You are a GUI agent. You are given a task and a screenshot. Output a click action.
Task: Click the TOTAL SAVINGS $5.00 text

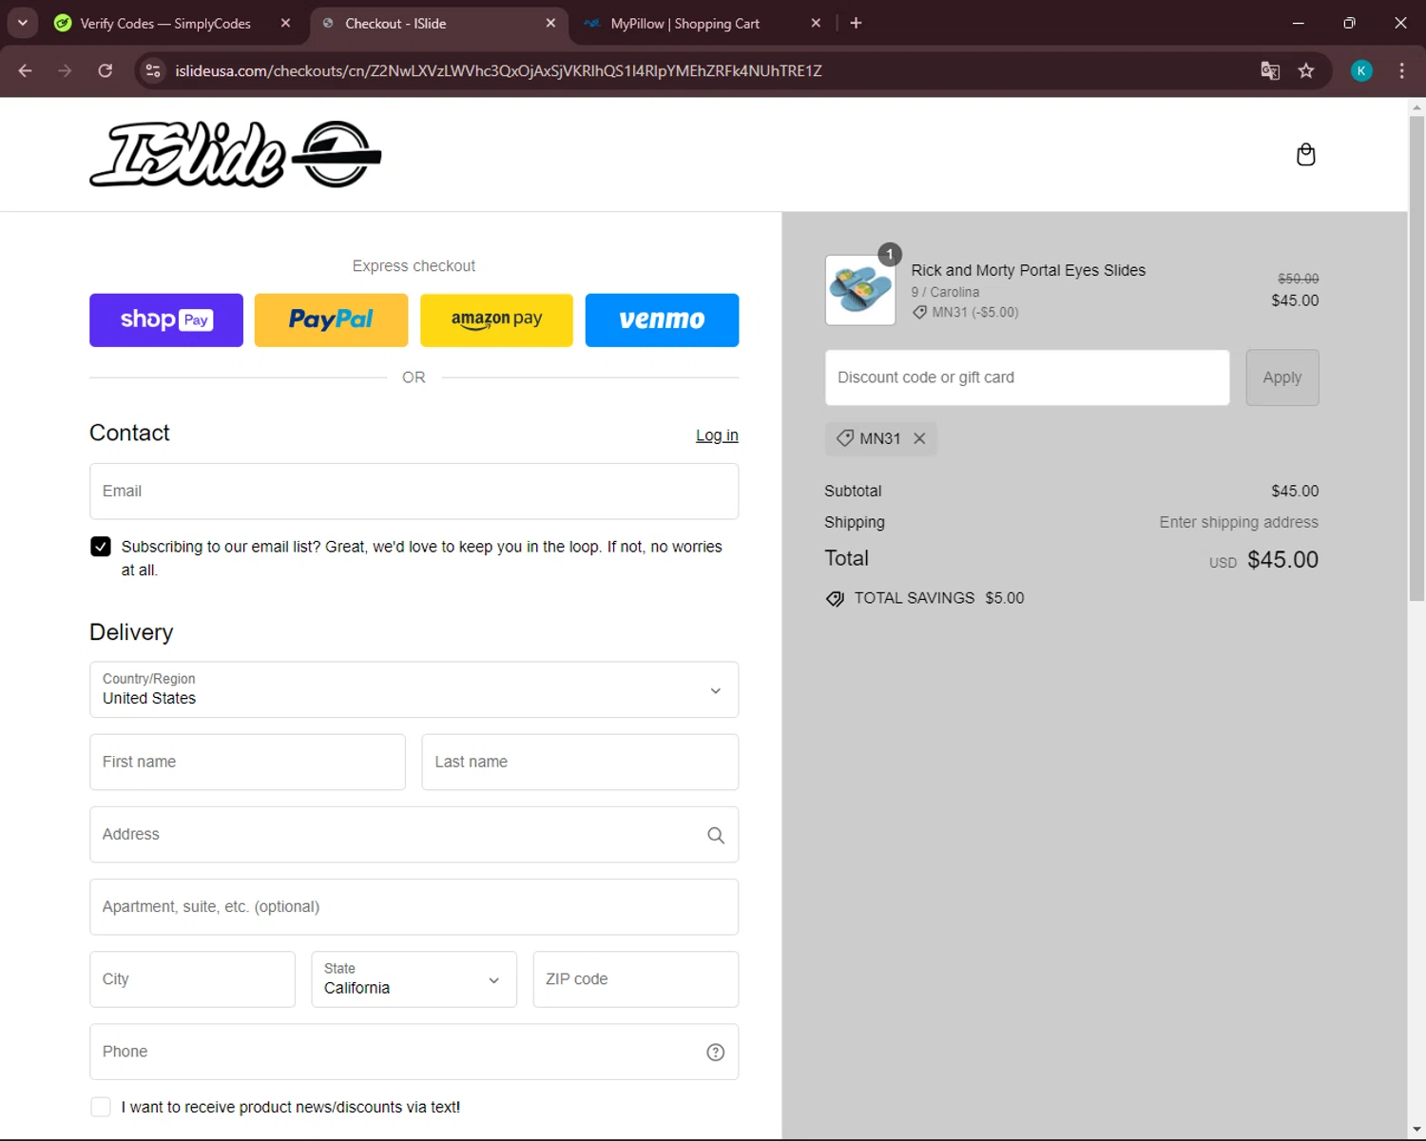pyautogui.click(x=939, y=598)
